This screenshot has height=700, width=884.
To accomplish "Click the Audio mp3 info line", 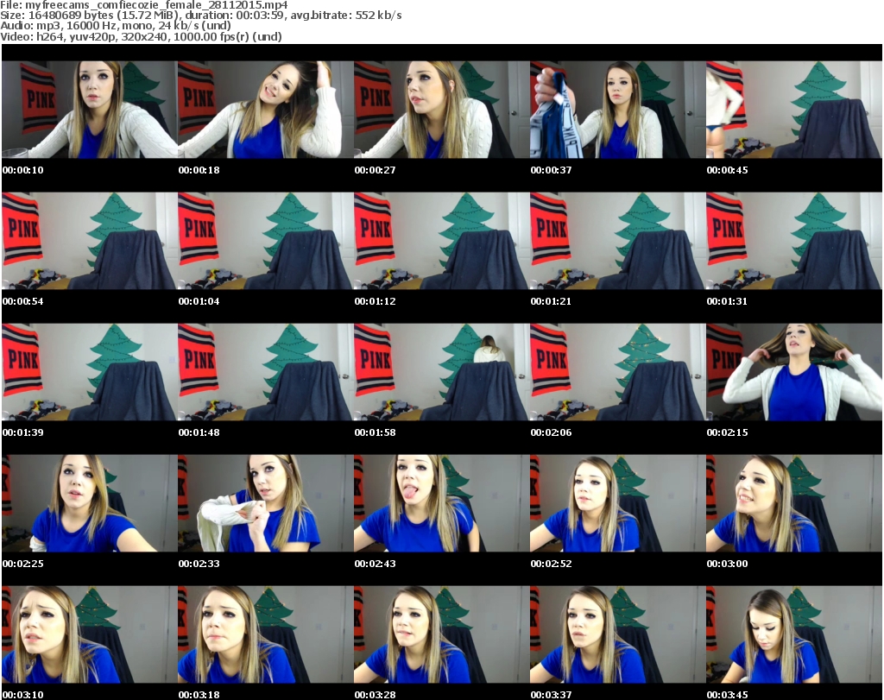I will [116, 26].
